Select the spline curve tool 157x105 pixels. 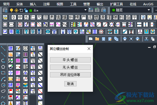3,97
